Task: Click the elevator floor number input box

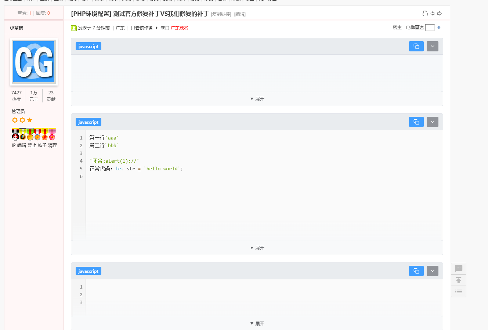Action: pos(430,28)
